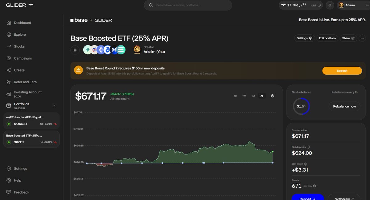Select the 1D chart range
Screen dimensions: 370x200
click(x=235, y=96)
